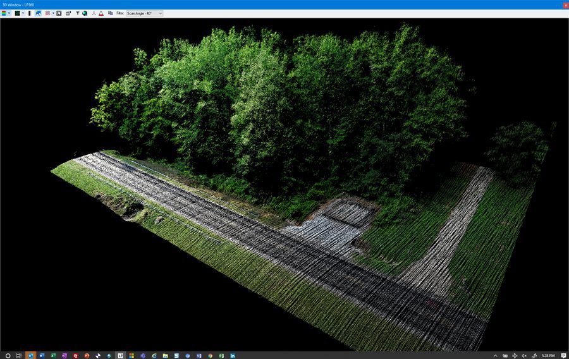Click the point grid display icon
This screenshot has height=359, width=569.
pos(47,13)
